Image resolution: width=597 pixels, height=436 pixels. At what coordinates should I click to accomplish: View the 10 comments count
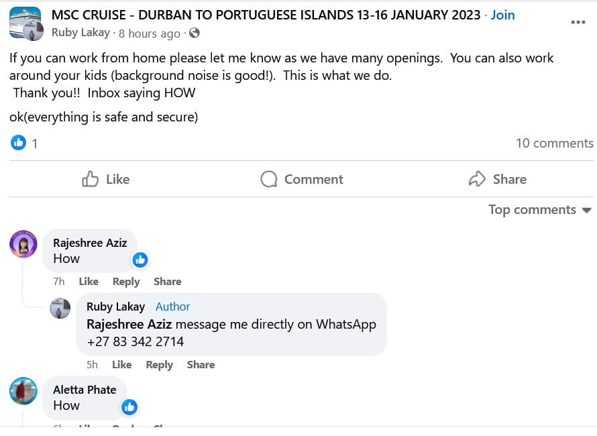[554, 143]
